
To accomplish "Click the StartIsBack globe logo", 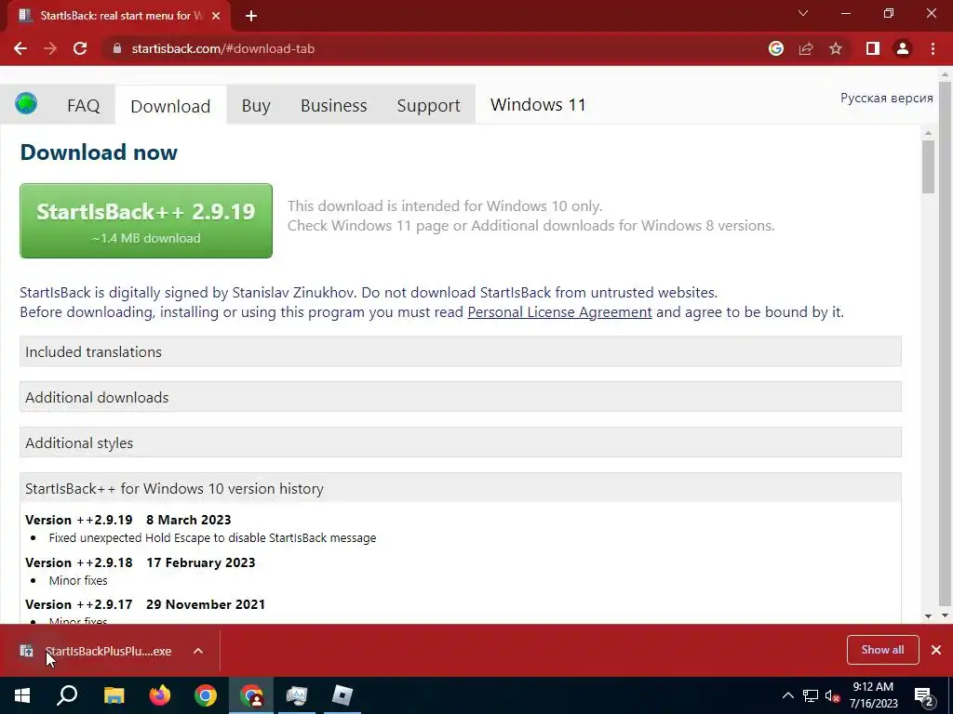I will click(x=26, y=104).
